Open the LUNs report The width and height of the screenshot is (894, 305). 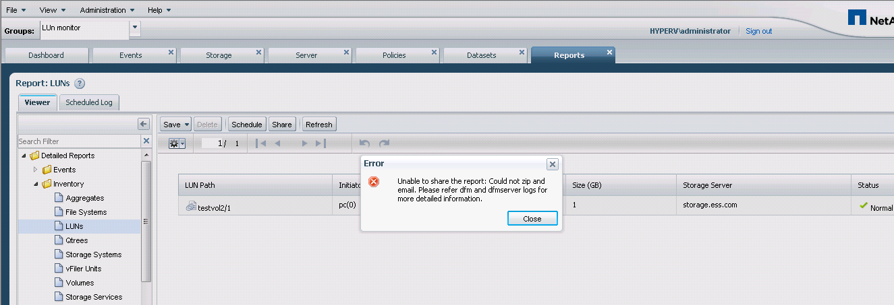click(74, 226)
